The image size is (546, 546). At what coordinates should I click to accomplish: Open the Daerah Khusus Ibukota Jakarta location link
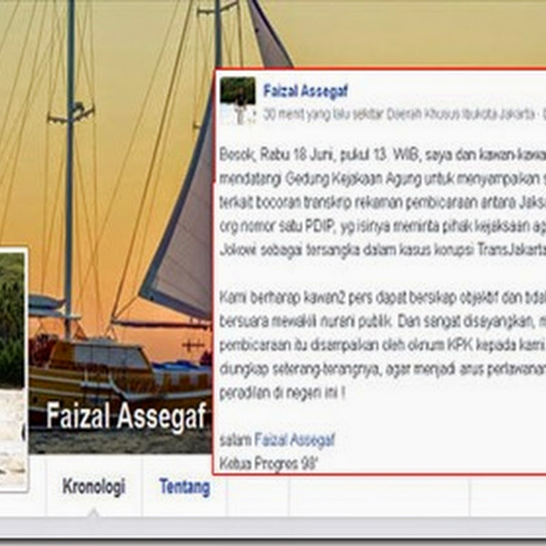[460, 114]
